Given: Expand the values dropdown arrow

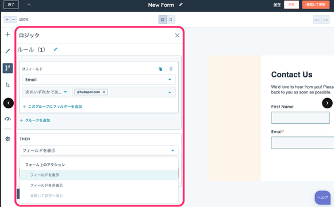Looking at the screenshot, I should coord(170,92).
